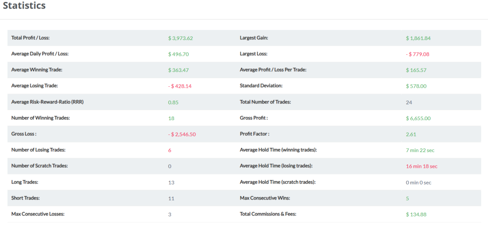The image size is (488, 227).
Task: Select Average Profit / Loss Per Trade label
Action: point(273,70)
